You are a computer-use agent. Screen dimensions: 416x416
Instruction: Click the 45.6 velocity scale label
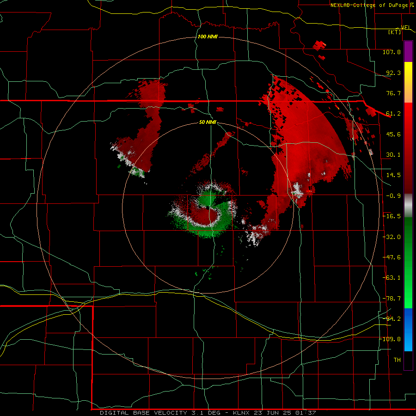pyautogui.click(x=393, y=134)
